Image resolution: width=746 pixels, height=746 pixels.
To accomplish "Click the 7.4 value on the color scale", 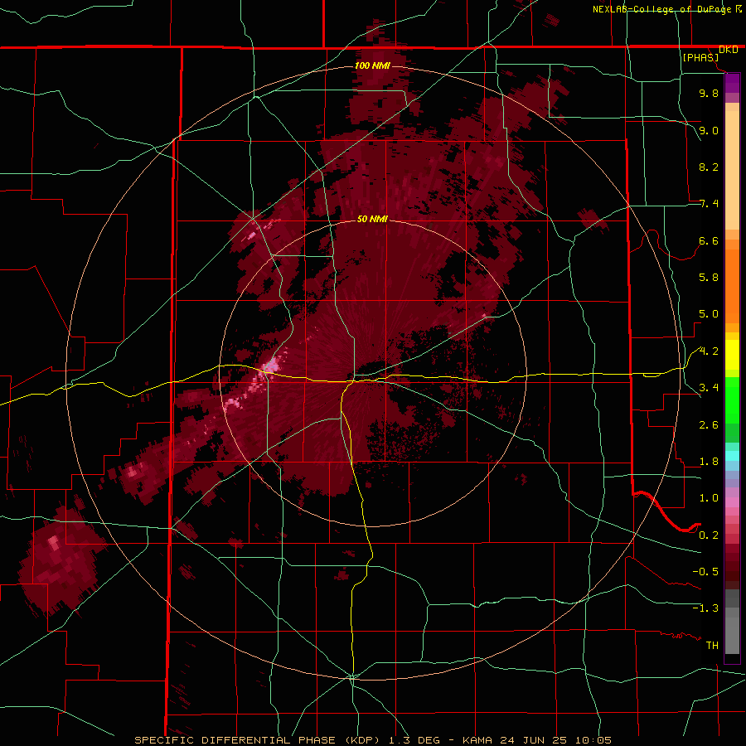I will (709, 204).
